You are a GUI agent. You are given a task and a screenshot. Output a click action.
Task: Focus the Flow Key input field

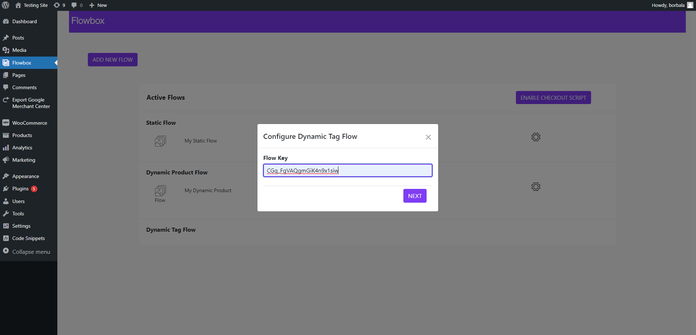[x=348, y=170]
